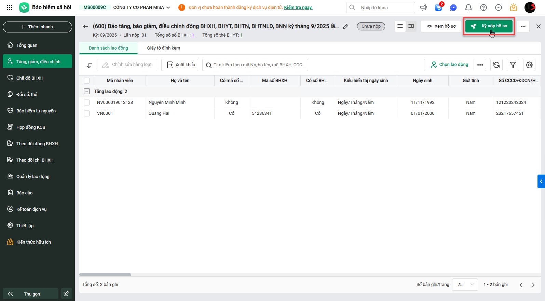Collapse the Tăng lao động group
Viewport: 545px width, 301px height.
(87, 92)
